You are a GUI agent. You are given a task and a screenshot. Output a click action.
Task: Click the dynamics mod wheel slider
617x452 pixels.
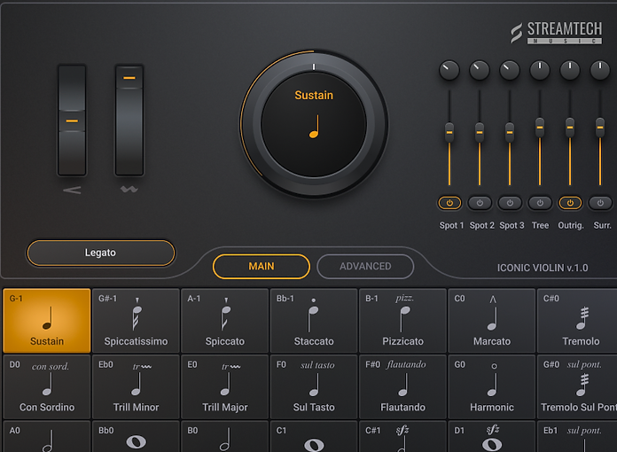click(x=72, y=121)
